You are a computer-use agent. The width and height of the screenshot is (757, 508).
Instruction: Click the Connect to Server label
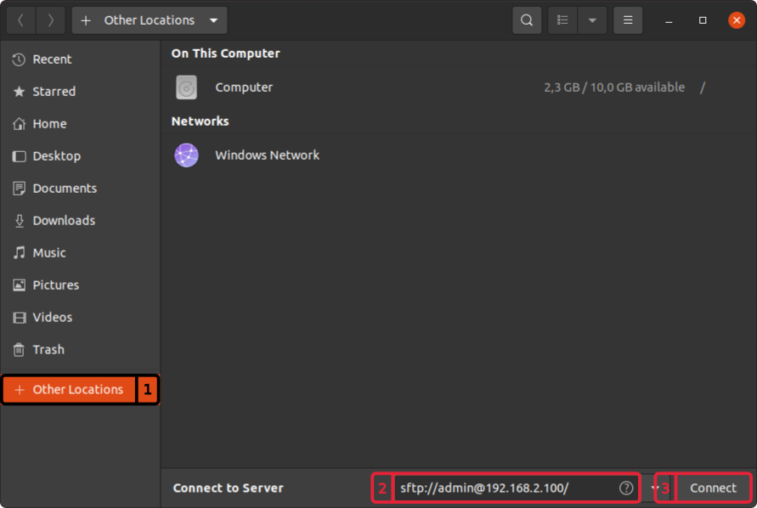[228, 488]
